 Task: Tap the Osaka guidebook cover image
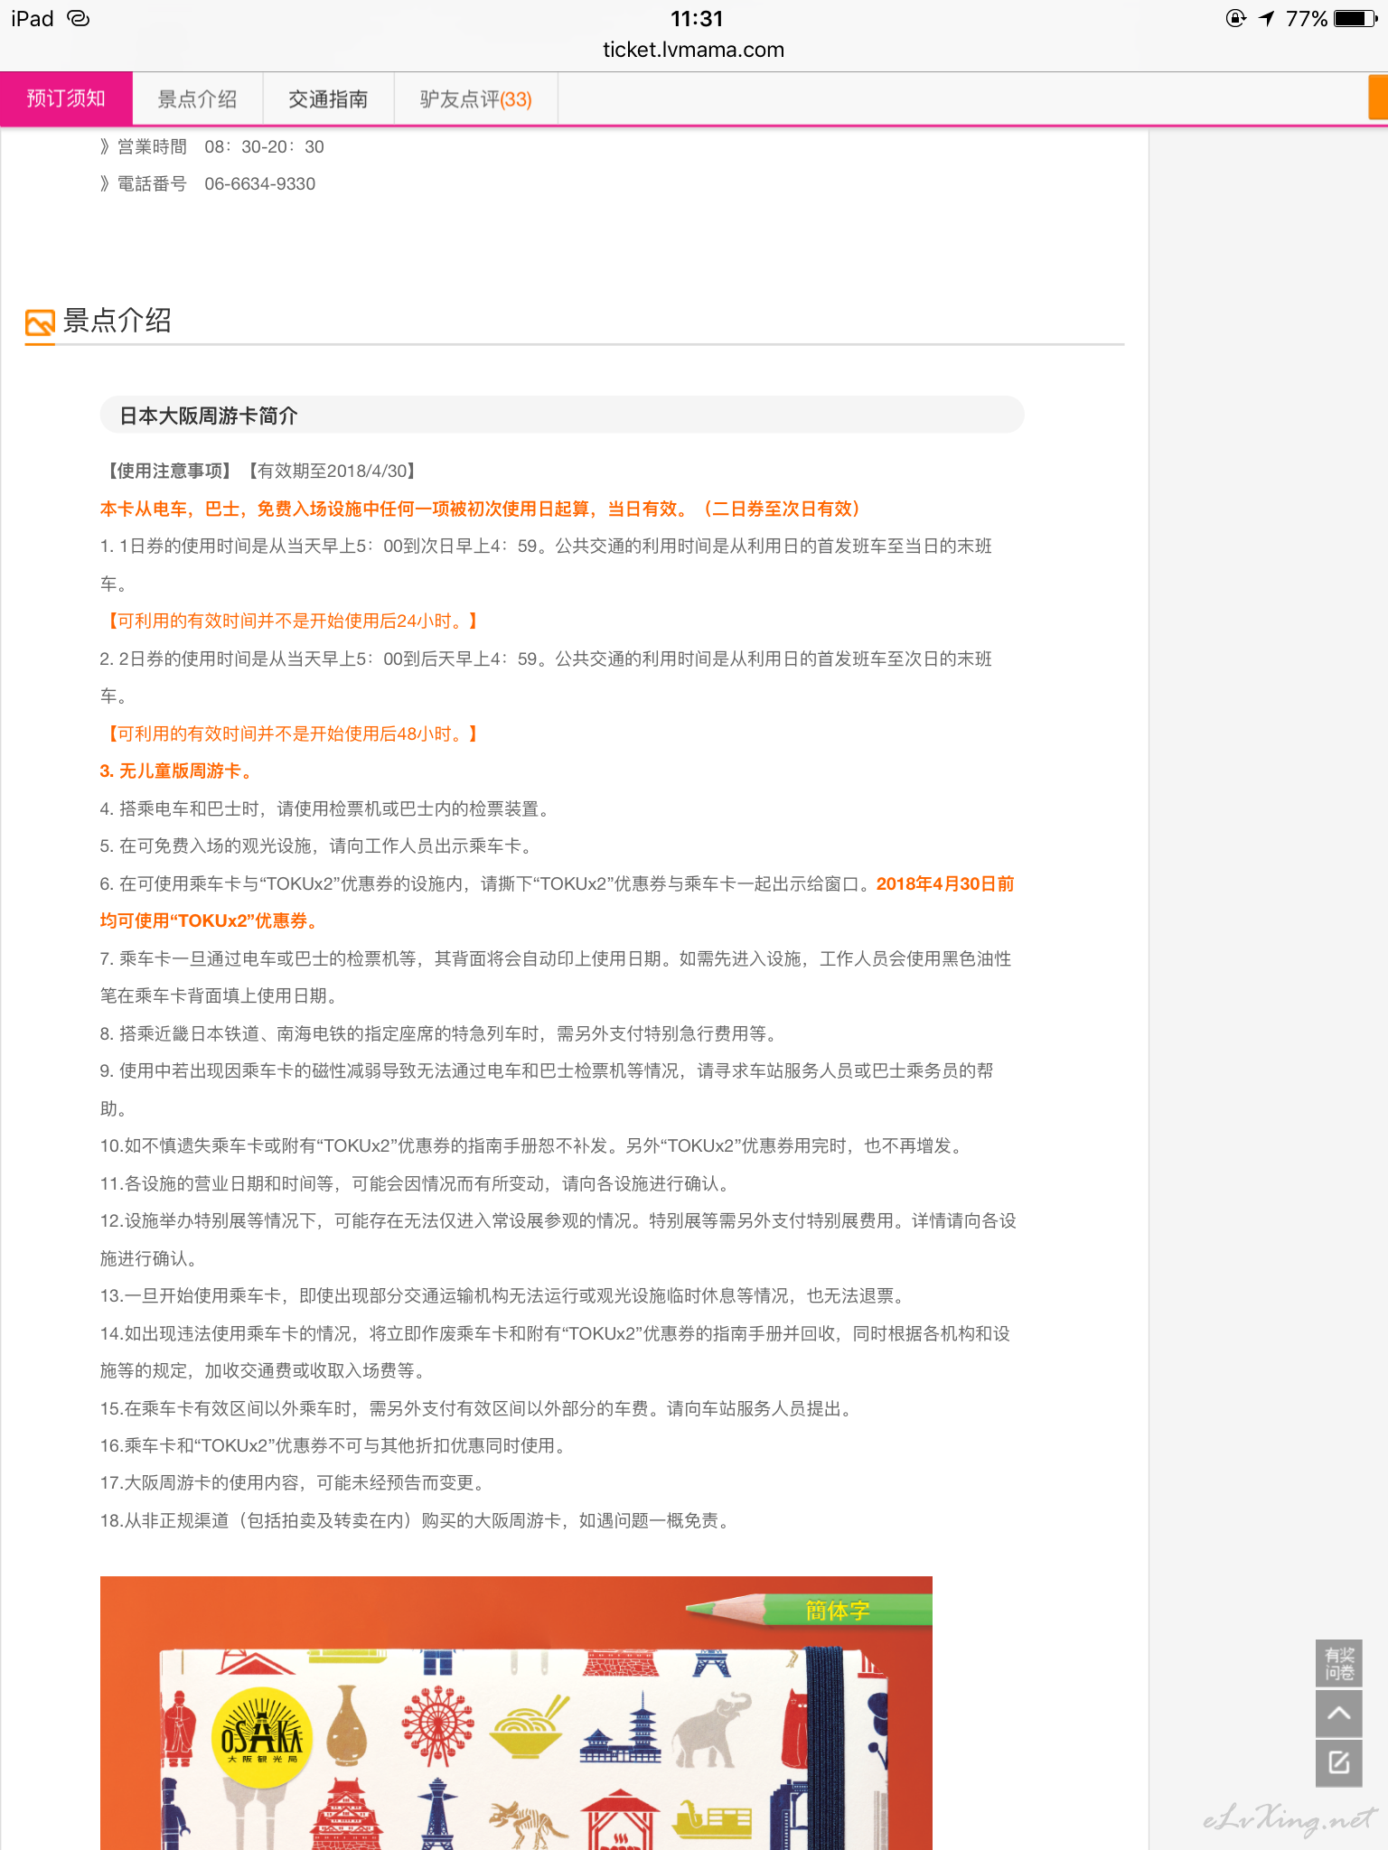coord(516,1713)
